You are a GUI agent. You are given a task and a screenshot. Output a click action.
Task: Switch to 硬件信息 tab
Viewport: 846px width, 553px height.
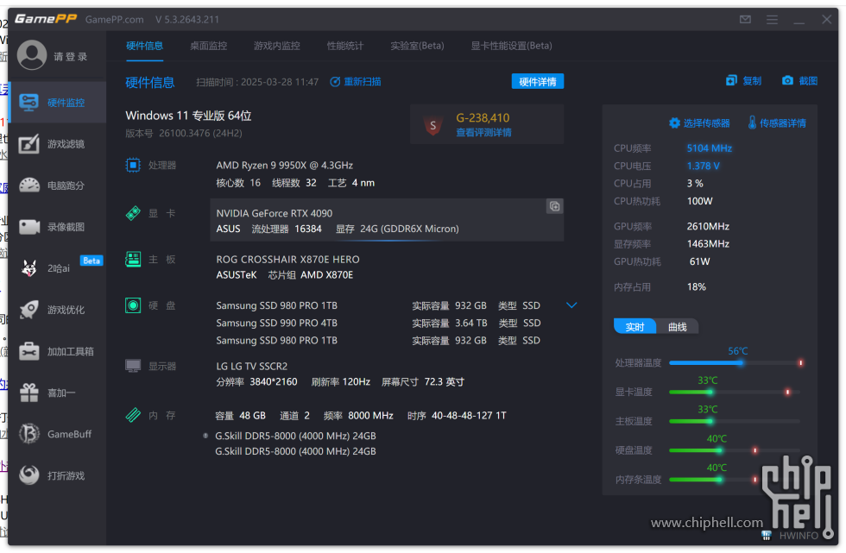[145, 46]
